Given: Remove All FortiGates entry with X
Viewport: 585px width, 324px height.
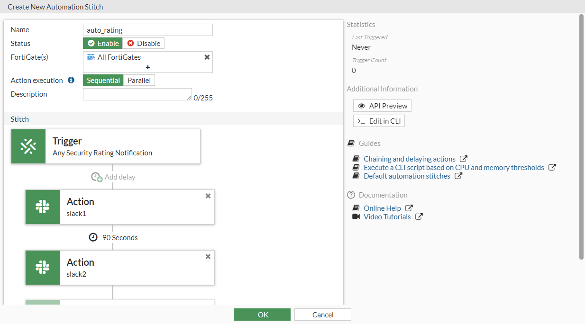Looking at the screenshot, I should [207, 57].
